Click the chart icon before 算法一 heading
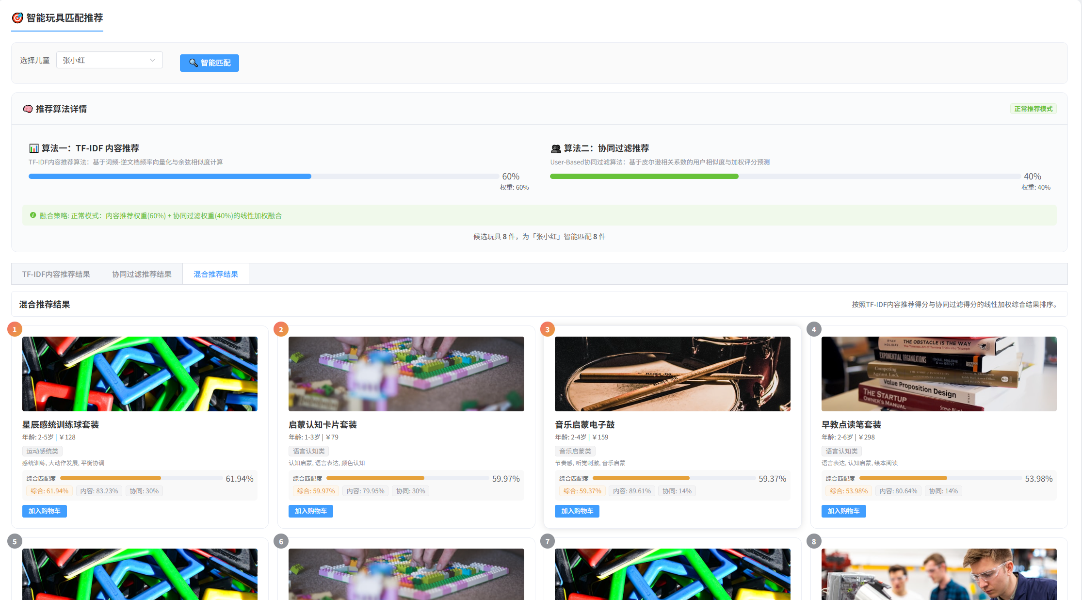1082x600 pixels. tap(34, 148)
